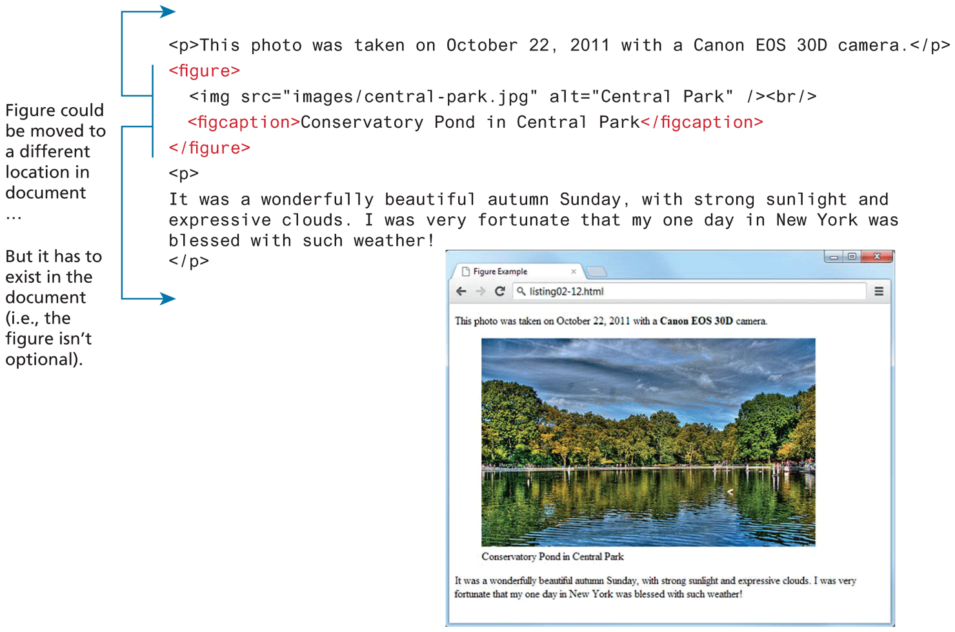Viewport: 955px width, 632px height.
Task: Maximize the browser window
Action: pyautogui.click(x=852, y=257)
